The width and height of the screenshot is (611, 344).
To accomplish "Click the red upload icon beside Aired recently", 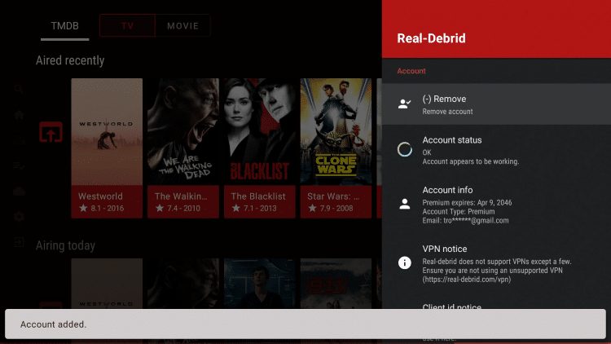I will tap(51, 132).
